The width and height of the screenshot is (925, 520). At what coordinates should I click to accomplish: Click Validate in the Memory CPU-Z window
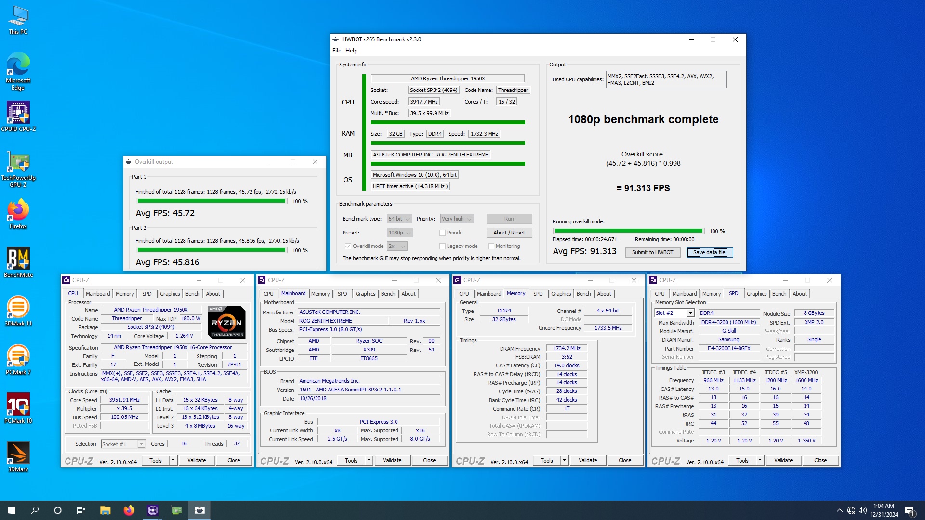tap(588, 460)
